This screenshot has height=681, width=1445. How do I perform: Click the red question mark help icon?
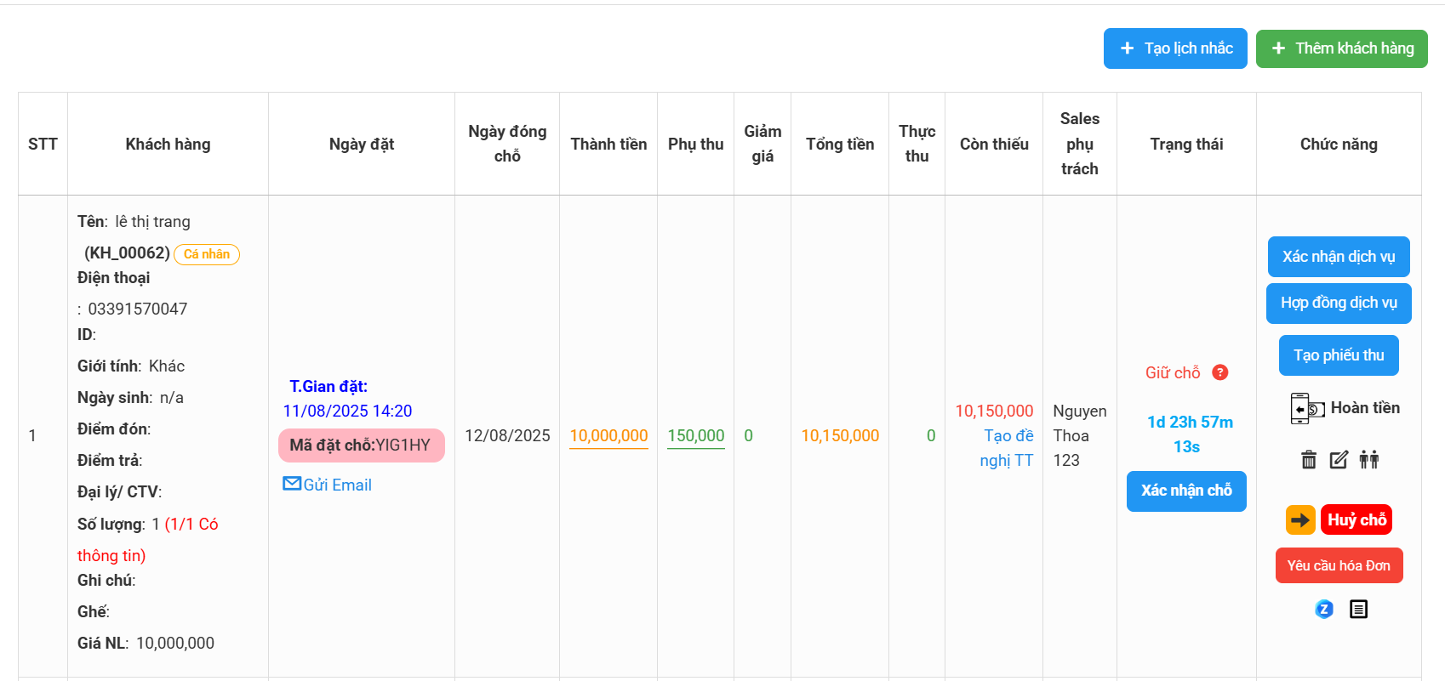point(1219,372)
